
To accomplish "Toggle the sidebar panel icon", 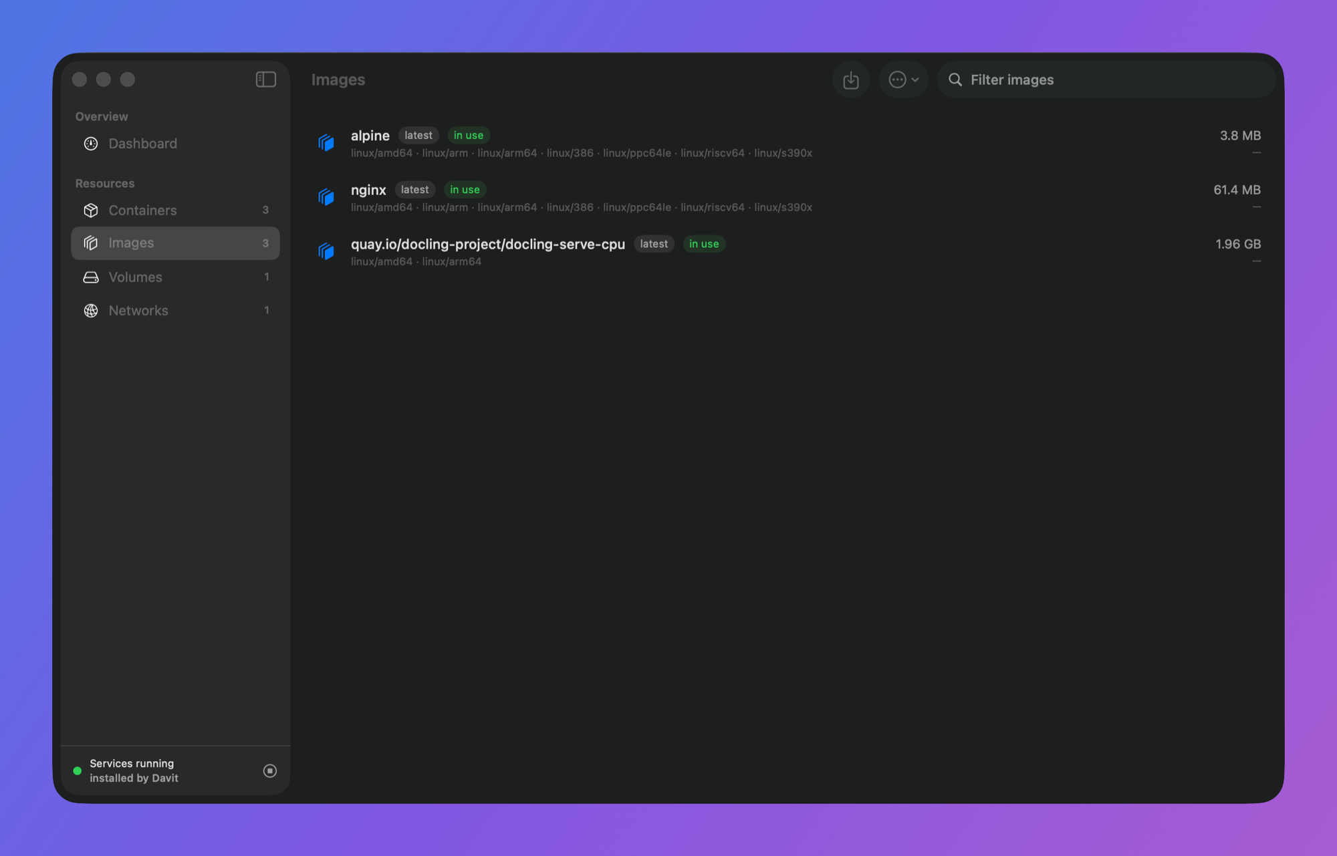I will (265, 80).
